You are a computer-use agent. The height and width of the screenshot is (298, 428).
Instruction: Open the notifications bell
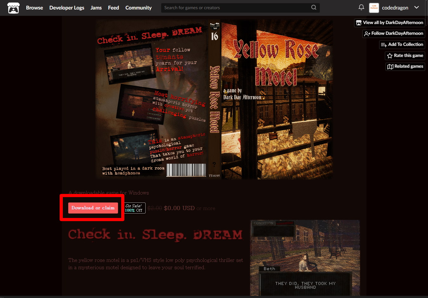[x=361, y=7]
